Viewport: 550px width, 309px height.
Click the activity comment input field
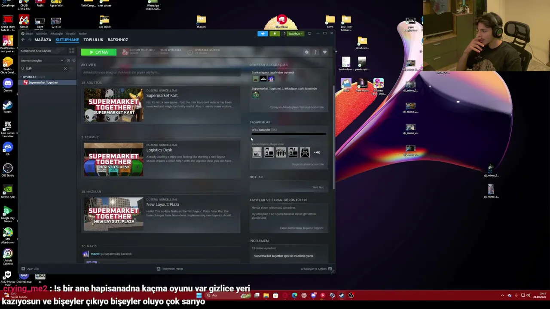[x=161, y=73]
